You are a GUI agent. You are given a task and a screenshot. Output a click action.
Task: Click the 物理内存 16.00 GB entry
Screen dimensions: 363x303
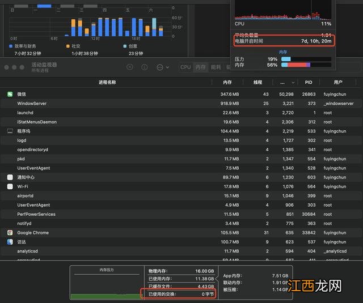coord(181,271)
